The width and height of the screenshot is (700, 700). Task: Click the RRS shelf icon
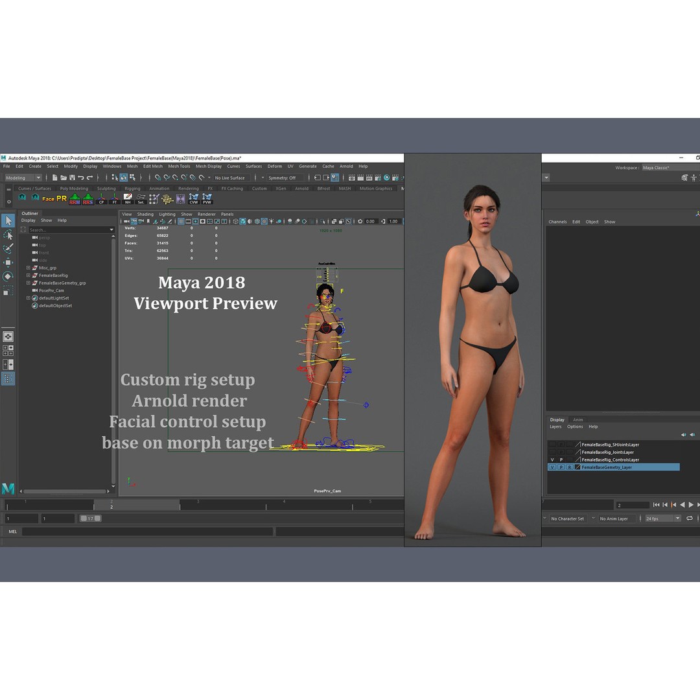(x=88, y=199)
